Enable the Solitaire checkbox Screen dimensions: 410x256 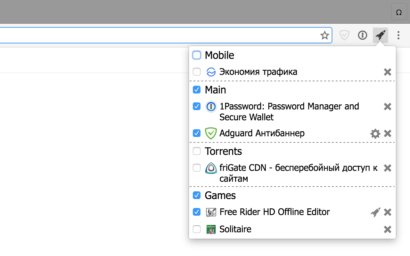[x=197, y=229]
